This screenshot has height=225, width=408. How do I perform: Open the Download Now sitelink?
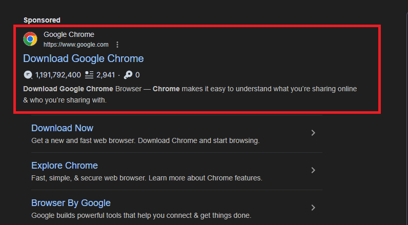62,128
